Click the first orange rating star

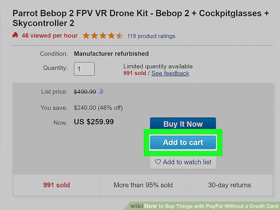(x=86, y=36)
